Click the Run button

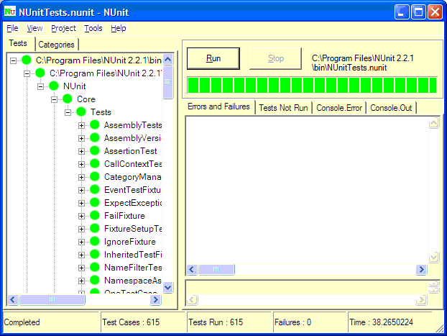coord(213,58)
